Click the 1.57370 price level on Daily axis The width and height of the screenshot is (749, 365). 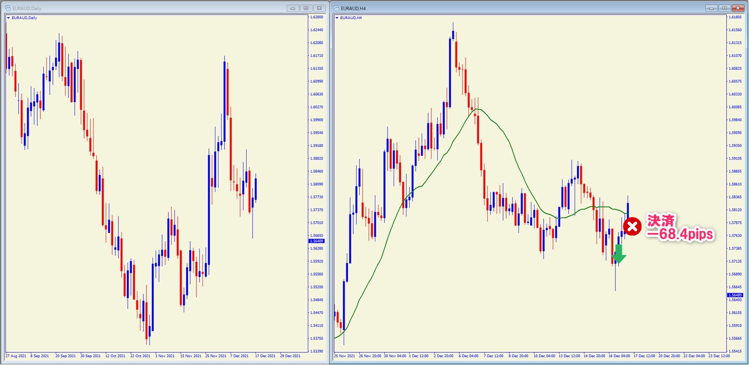tap(317, 210)
